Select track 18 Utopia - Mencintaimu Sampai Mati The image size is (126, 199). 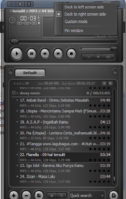click(x=65, y=113)
